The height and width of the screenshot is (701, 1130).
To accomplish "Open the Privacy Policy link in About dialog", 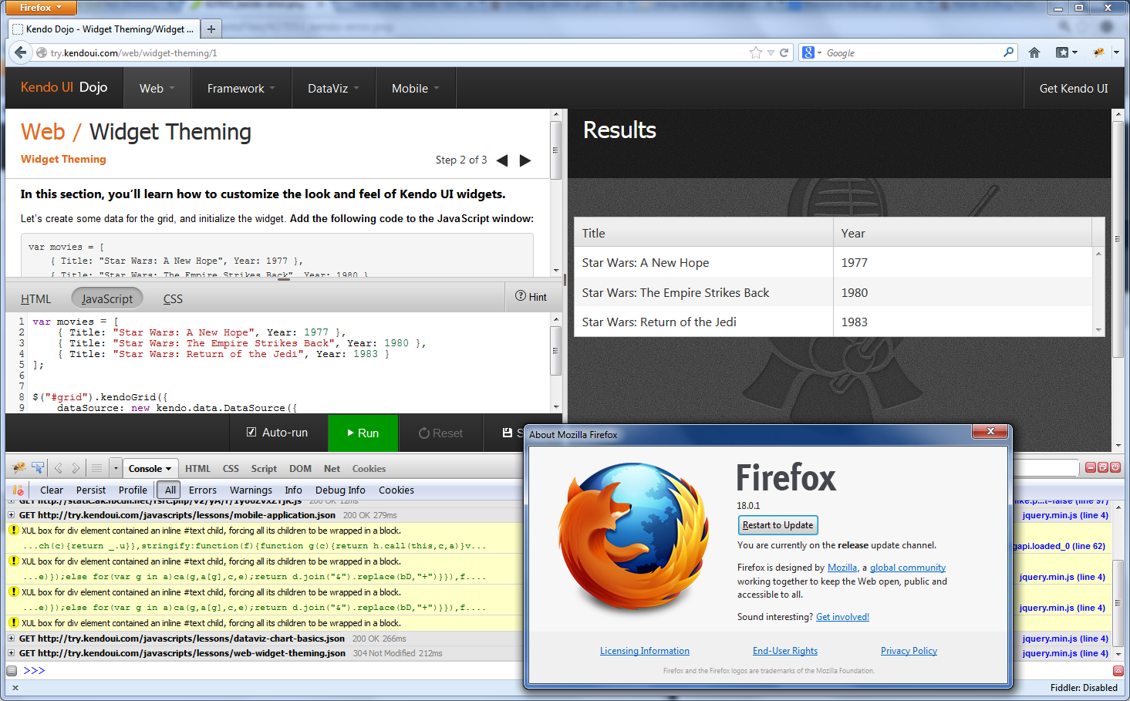I will [909, 651].
